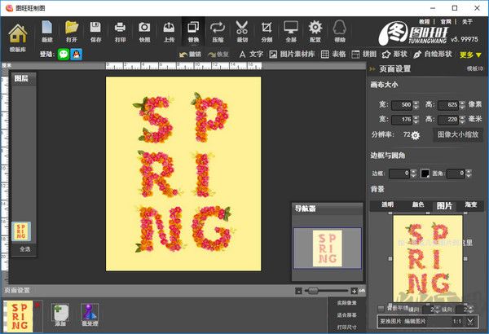The height and width of the screenshot is (334, 489).
Task: Click the 打印 printer icon
Action: point(121,32)
